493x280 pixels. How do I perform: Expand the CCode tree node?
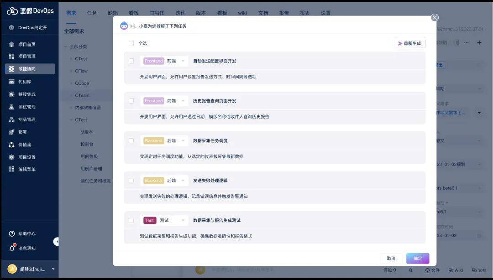pyautogui.click(x=71, y=83)
